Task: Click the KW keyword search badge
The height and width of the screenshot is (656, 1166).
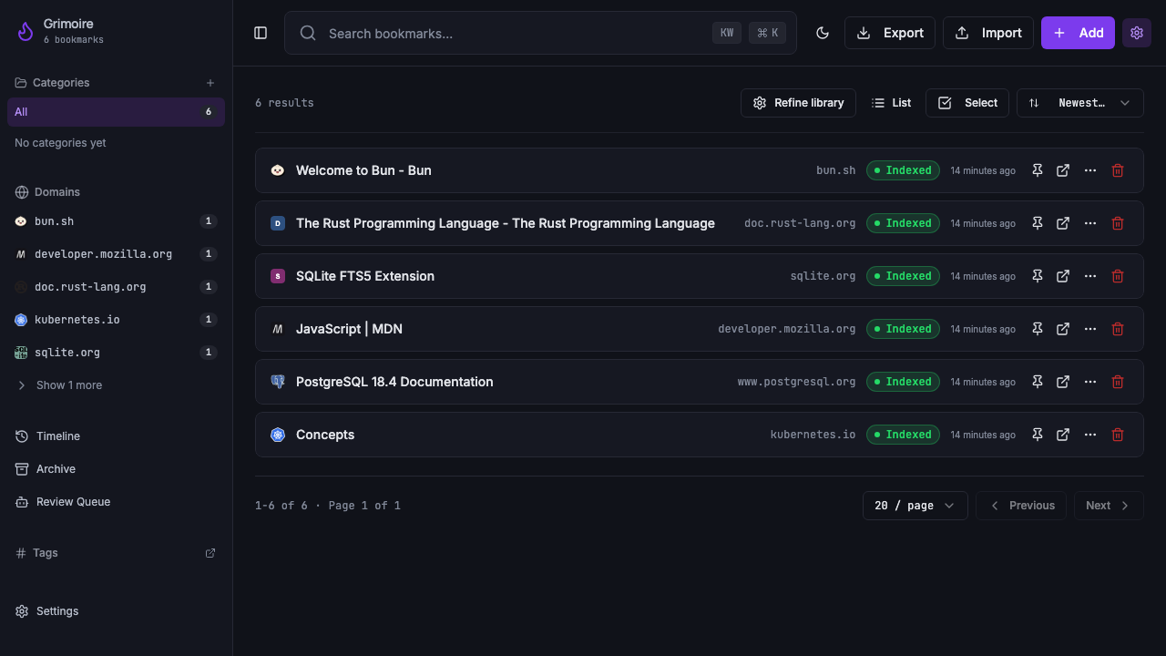Action: tap(727, 33)
